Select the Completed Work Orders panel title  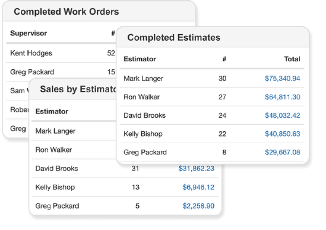click(66, 12)
